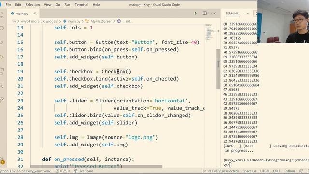
Task: Click line number 19 in gutter
Action: [x=20, y=72]
